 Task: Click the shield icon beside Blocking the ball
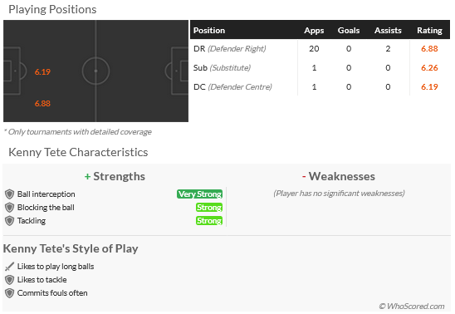click(10, 208)
